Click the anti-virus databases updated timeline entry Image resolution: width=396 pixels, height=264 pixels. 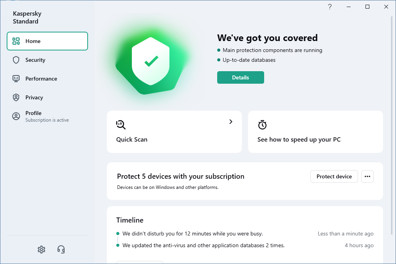click(203, 245)
